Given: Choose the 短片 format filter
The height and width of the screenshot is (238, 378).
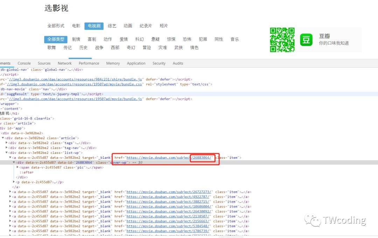Looking at the screenshot, I should pyautogui.click(x=164, y=26).
